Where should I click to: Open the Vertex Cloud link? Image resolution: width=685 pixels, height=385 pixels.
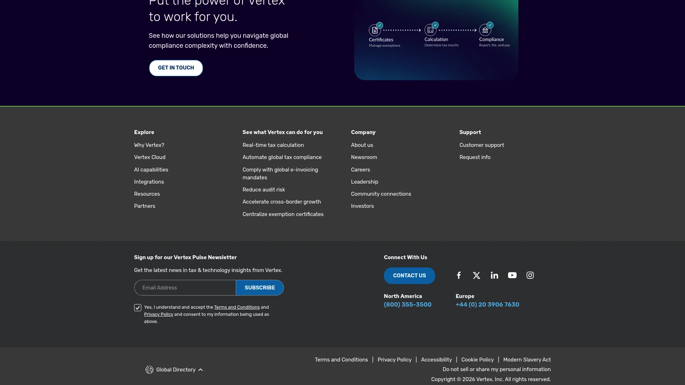pyautogui.click(x=150, y=157)
